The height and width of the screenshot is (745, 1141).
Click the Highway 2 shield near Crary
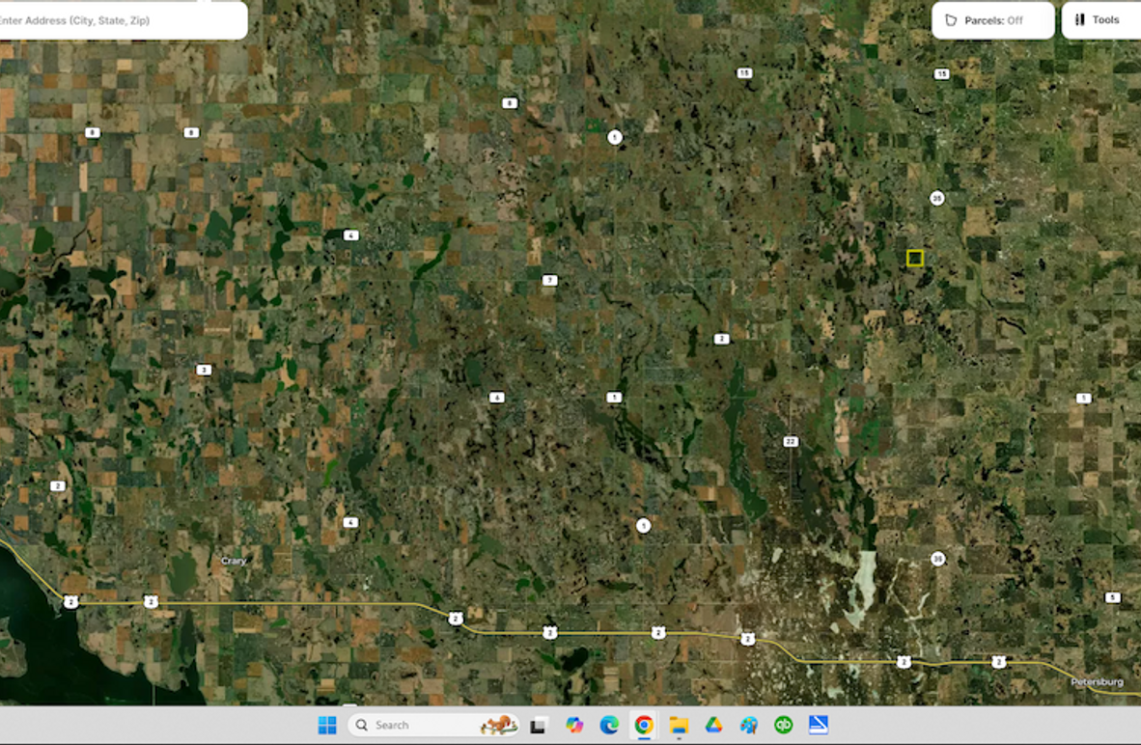[152, 600]
